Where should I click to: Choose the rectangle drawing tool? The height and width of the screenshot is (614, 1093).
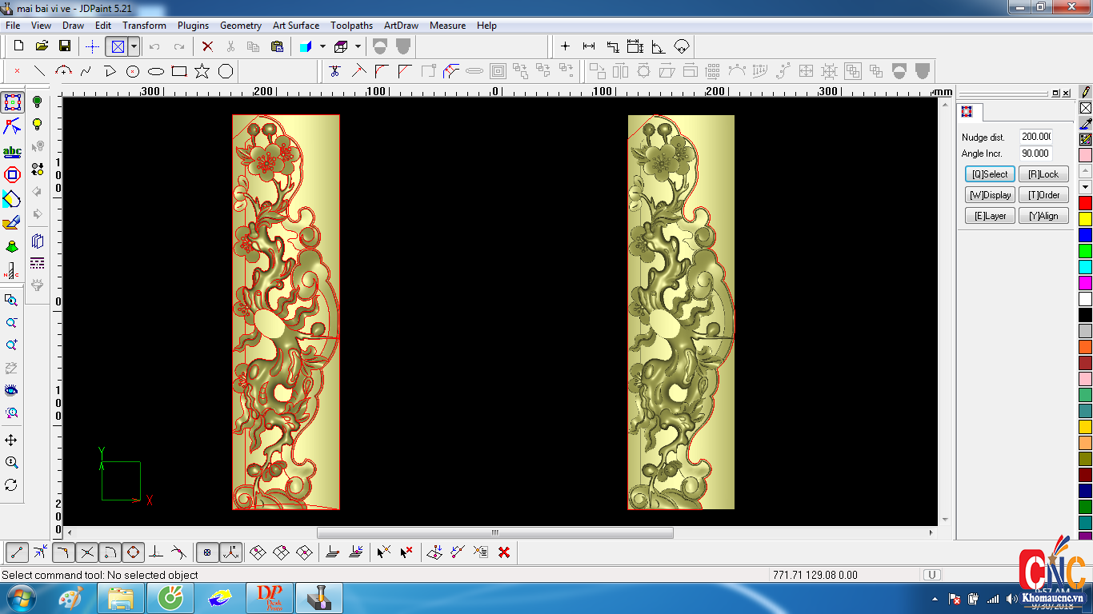[x=179, y=71]
